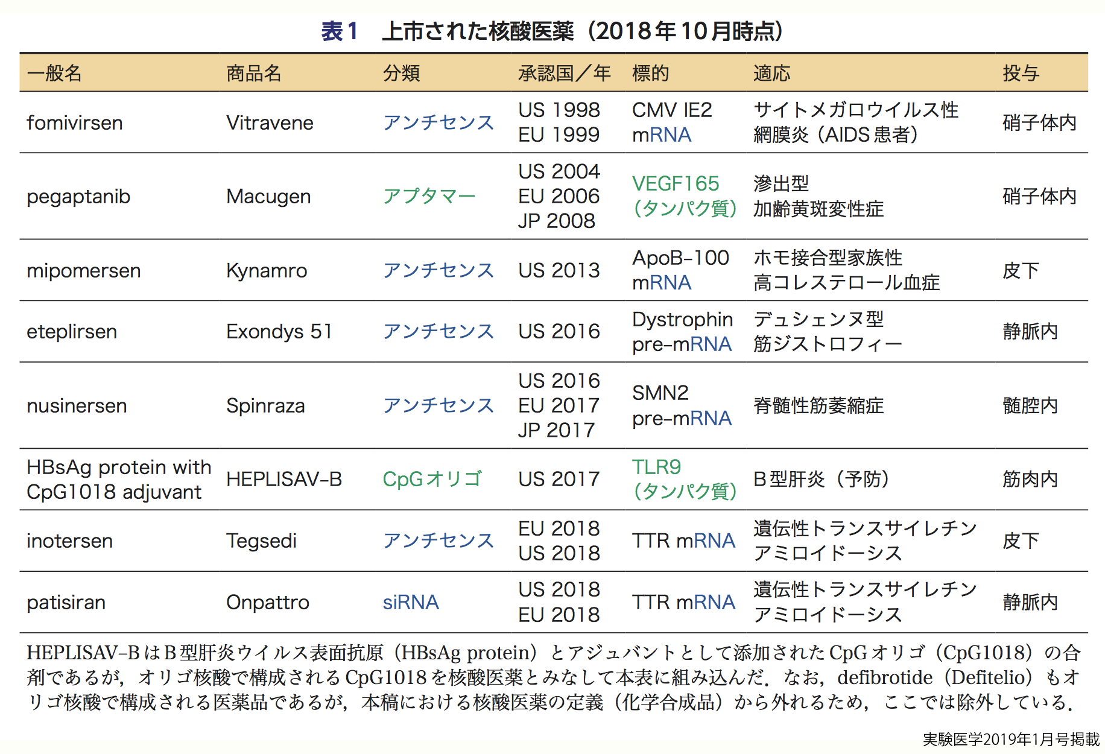Select the generic name inotersen
This screenshot has width=1105, height=754.
point(69,541)
